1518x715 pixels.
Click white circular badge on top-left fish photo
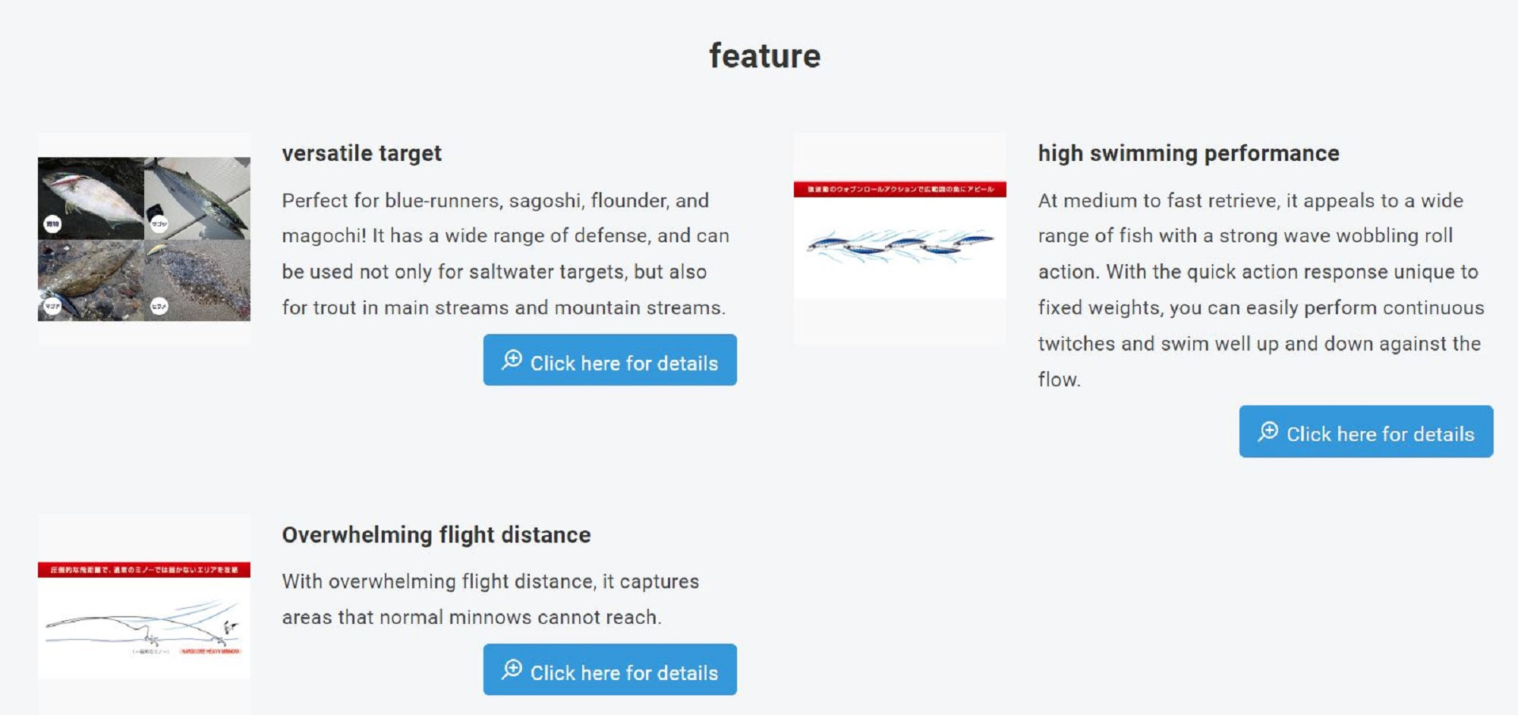point(52,224)
